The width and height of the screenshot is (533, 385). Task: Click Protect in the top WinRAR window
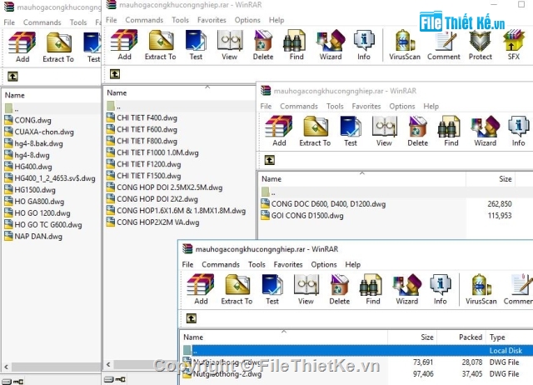click(481, 45)
